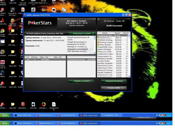The image size is (175, 131).
Task: Switch to Лобби PokerStars upper taskbar item
Action: (46, 115)
